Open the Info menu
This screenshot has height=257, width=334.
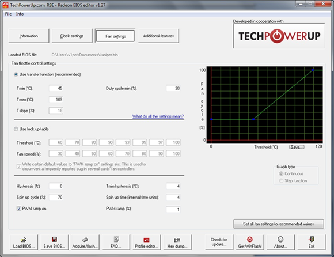20,14
